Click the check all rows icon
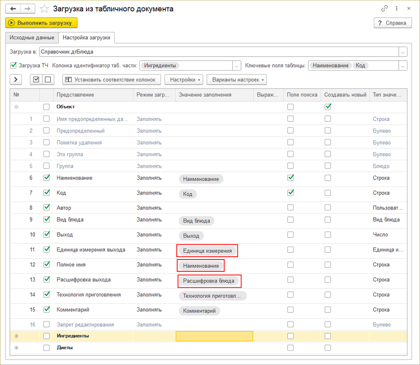The width and height of the screenshot is (420, 365). [x=37, y=79]
